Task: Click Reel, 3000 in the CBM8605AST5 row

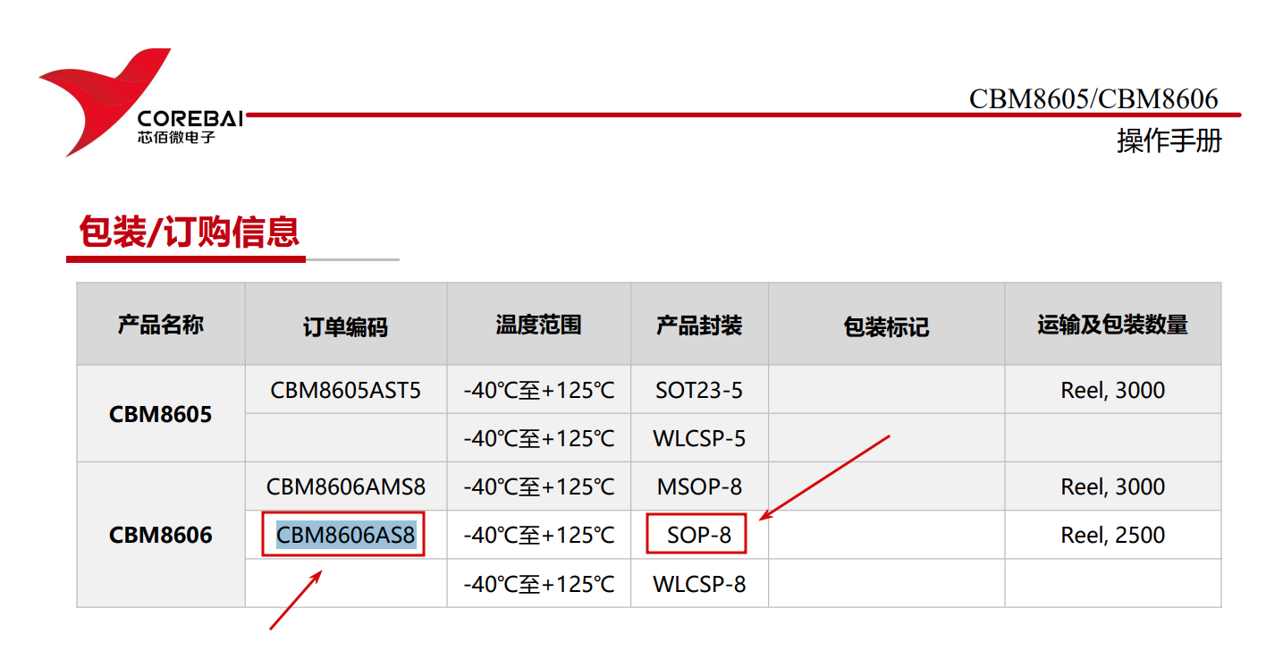Action: tap(1112, 390)
